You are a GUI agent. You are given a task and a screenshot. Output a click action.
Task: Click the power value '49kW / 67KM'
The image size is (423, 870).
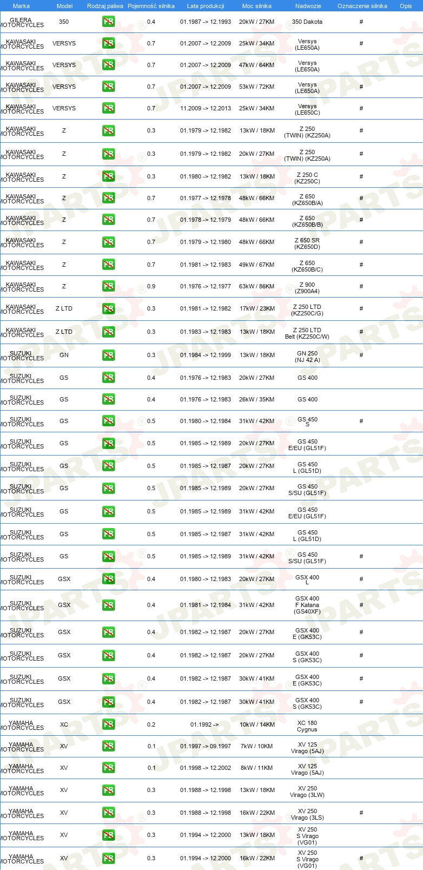[x=257, y=265]
